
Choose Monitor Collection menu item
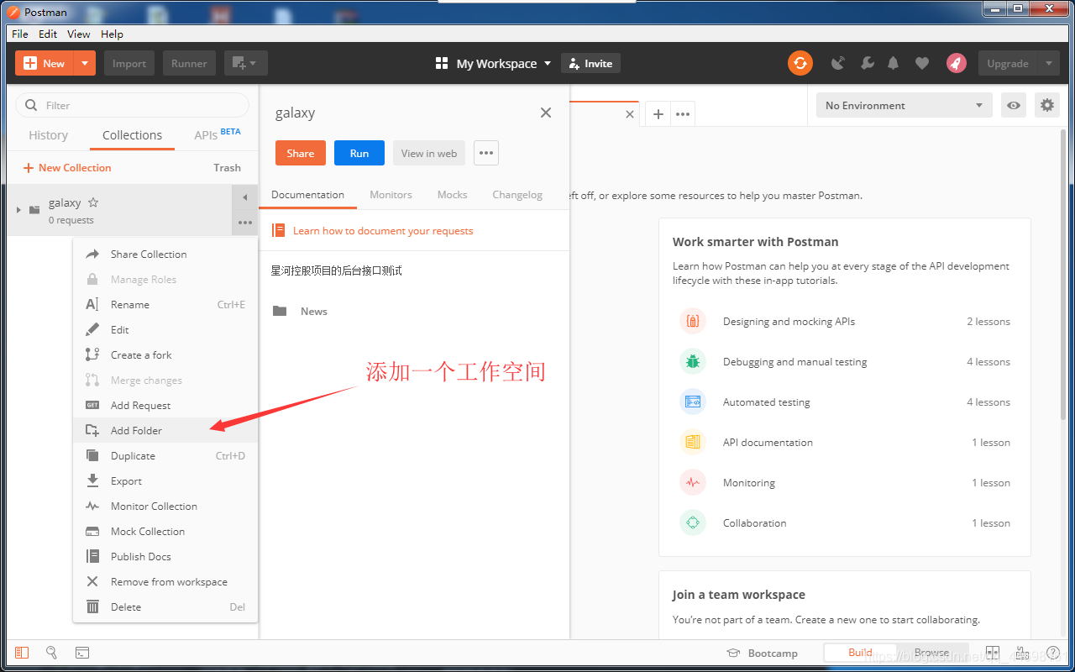[x=165, y=506]
